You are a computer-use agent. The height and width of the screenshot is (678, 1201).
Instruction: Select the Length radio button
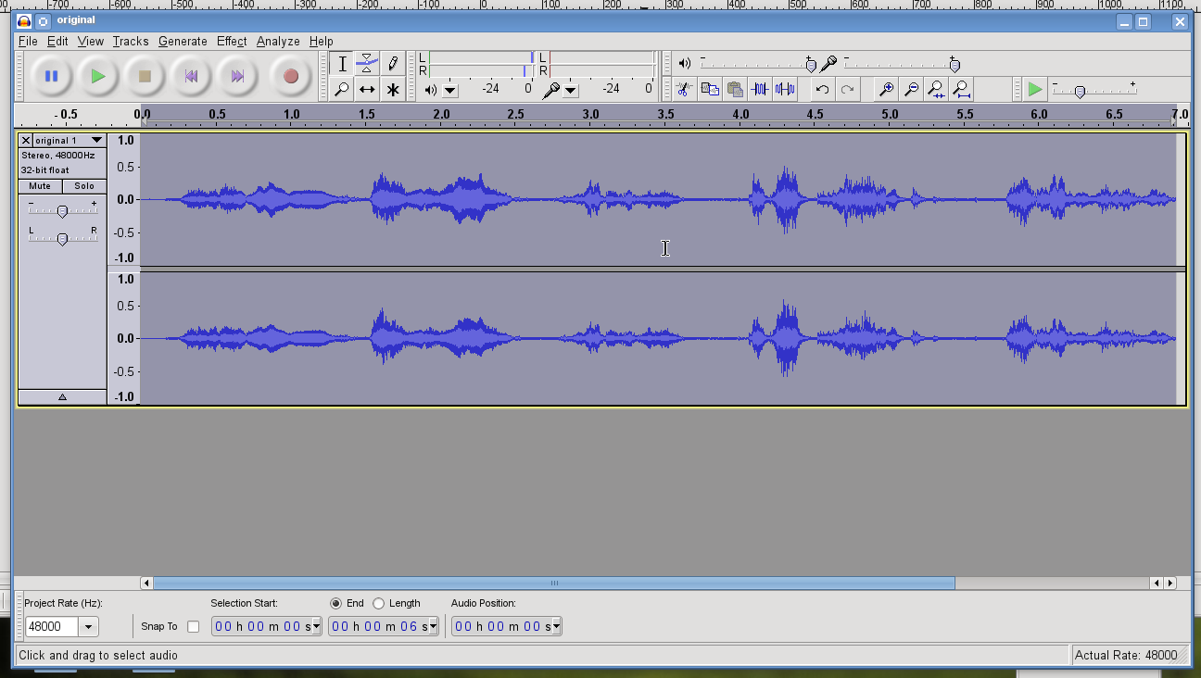point(379,603)
